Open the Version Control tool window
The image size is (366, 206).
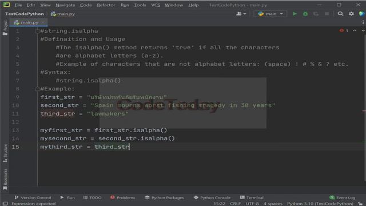click(x=33, y=197)
